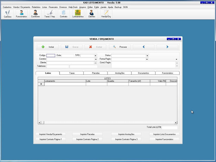Open the Taxas / Imp. toolbar icon
The height and width of the screenshot is (162, 216).
point(50,14)
